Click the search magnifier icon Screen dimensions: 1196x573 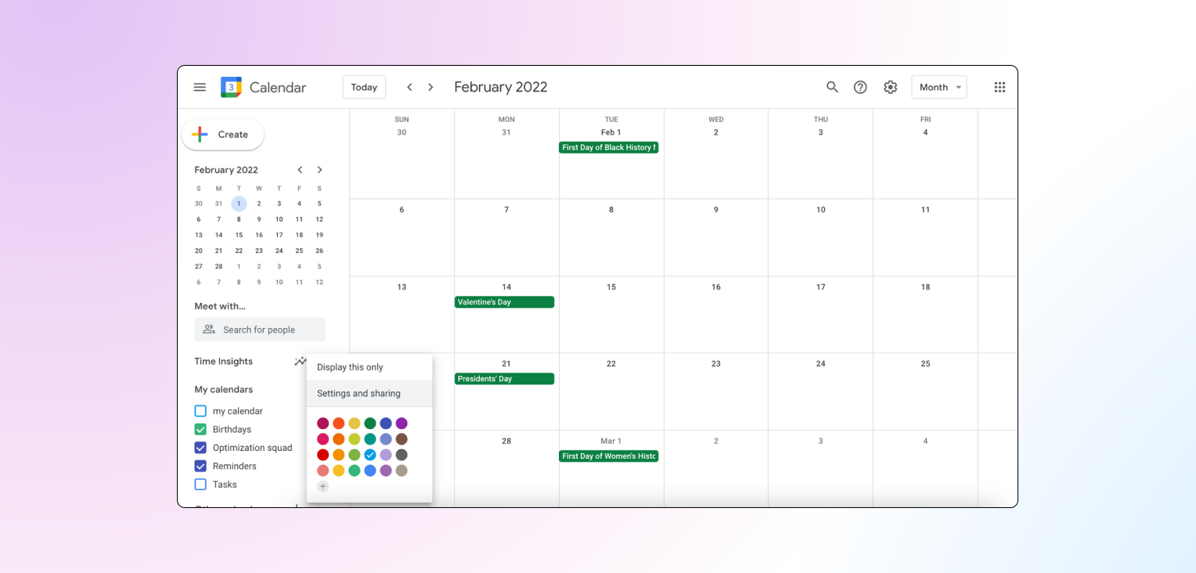tap(832, 88)
